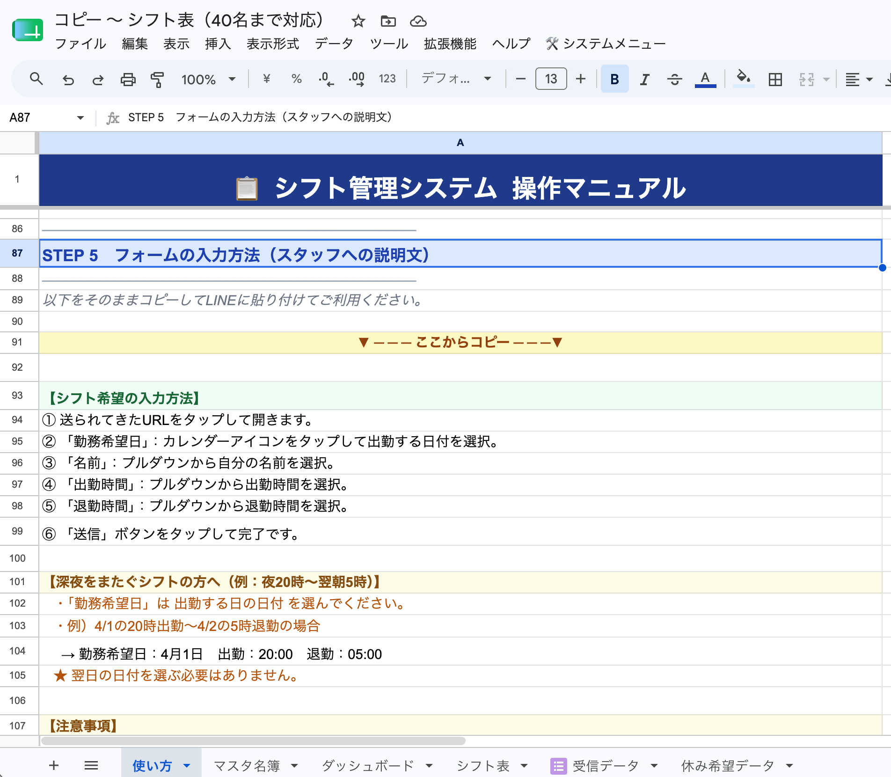The width and height of the screenshot is (891, 777).
Task: Expand the merge cells options arrow
Action: pos(826,80)
